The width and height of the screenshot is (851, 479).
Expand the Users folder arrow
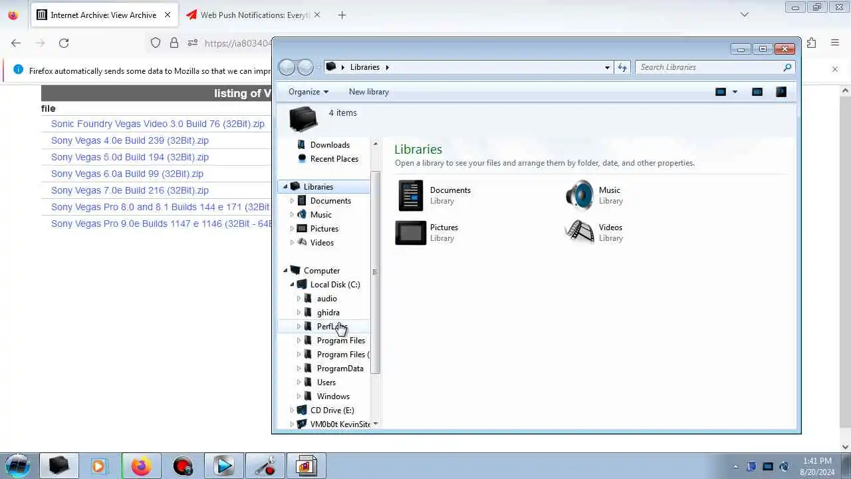tap(299, 383)
